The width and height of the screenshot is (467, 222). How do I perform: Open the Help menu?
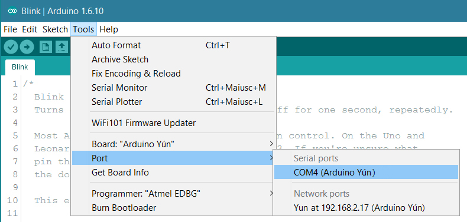(109, 29)
